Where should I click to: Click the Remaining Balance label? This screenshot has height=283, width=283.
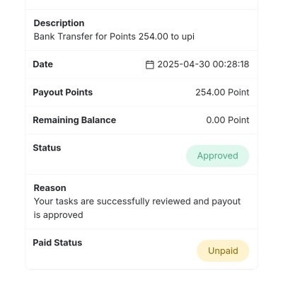74,120
